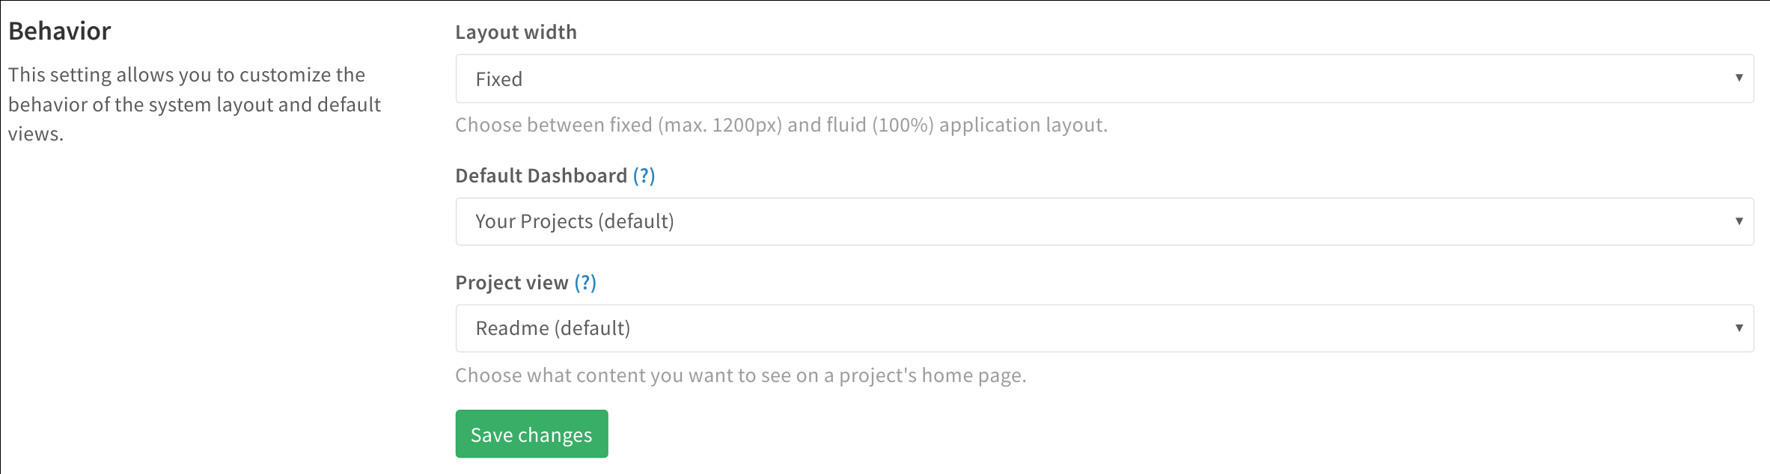Viewport: 1770px width, 474px height.
Task: Click the Project view field label
Action: tap(512, 283)
